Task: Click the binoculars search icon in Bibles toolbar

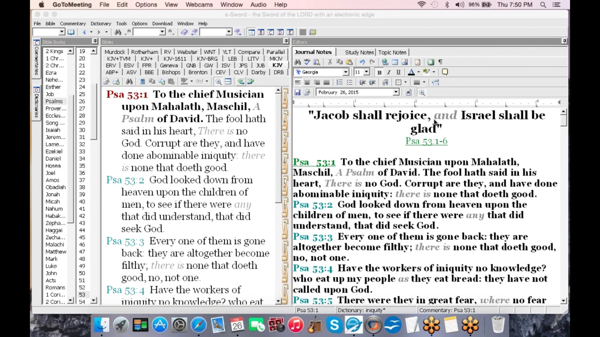Action: point(129,81)
